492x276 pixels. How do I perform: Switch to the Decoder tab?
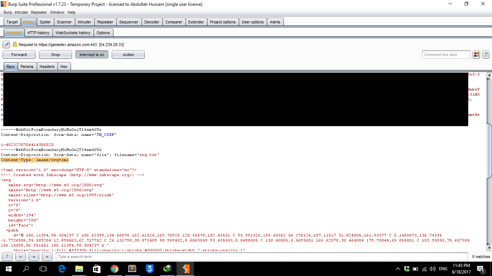point(152,22)
